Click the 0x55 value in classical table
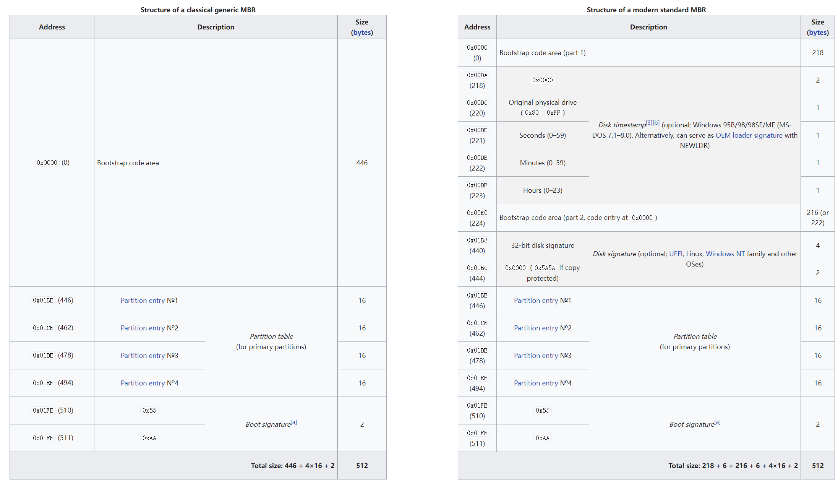This screenshot has height=486, width=838. (149, 411)
